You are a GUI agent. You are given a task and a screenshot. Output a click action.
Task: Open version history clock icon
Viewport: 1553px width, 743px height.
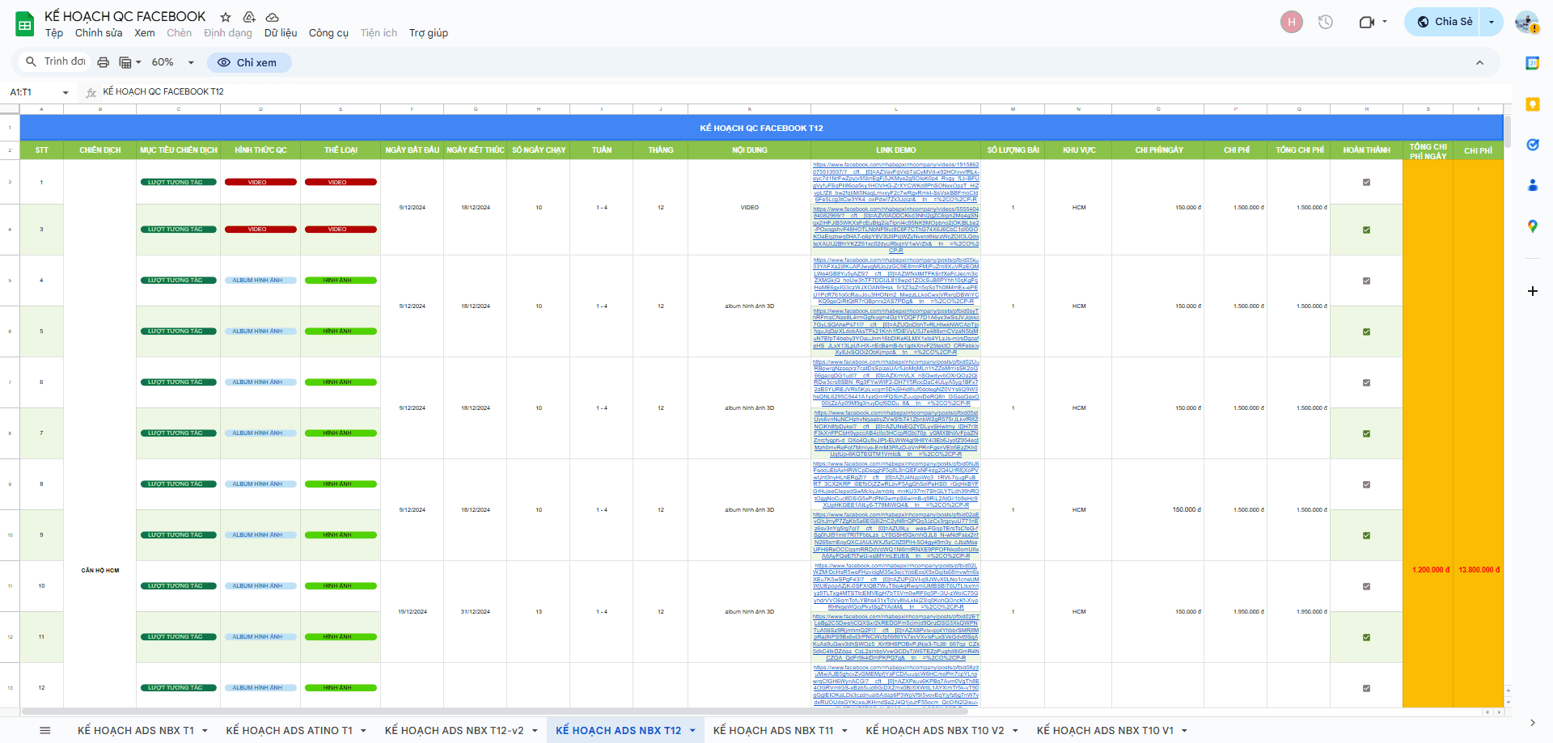(1325, 22)
